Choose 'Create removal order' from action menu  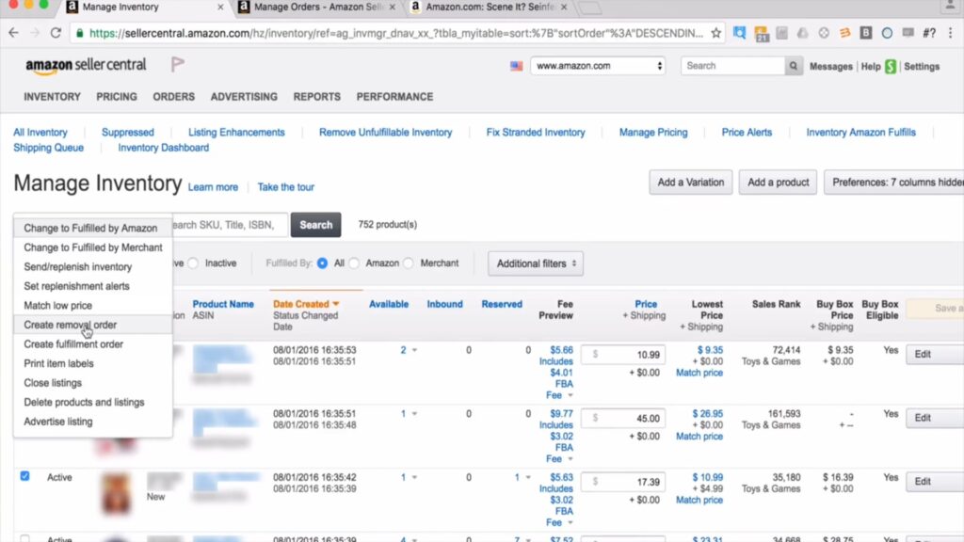[71, 325]
